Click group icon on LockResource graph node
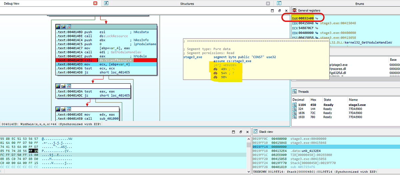 [69, 26]
